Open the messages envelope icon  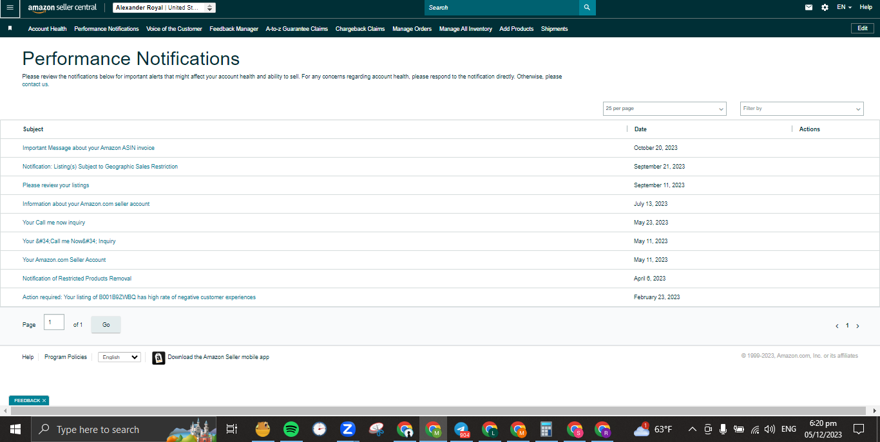coord(809,8)
